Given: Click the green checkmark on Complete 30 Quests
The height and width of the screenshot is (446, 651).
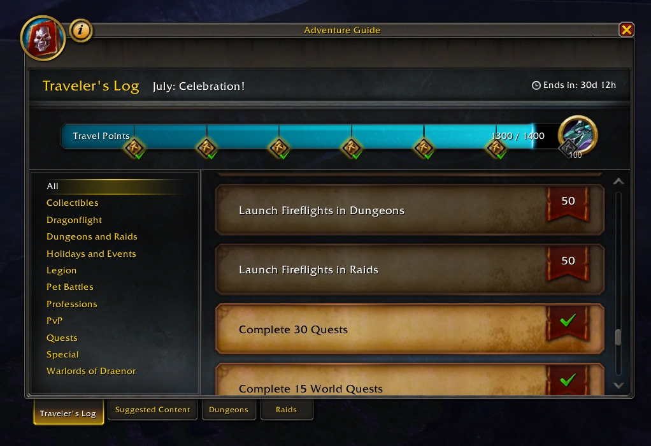Looking at the screenshot, I should pyautogui.click(x=568, y=320).
